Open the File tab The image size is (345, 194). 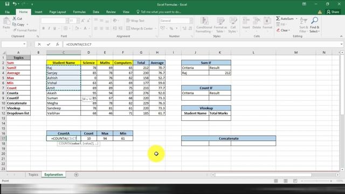pos(7,12)
